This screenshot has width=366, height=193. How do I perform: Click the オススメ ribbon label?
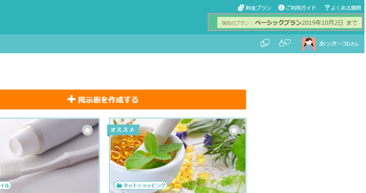point(123,129)
